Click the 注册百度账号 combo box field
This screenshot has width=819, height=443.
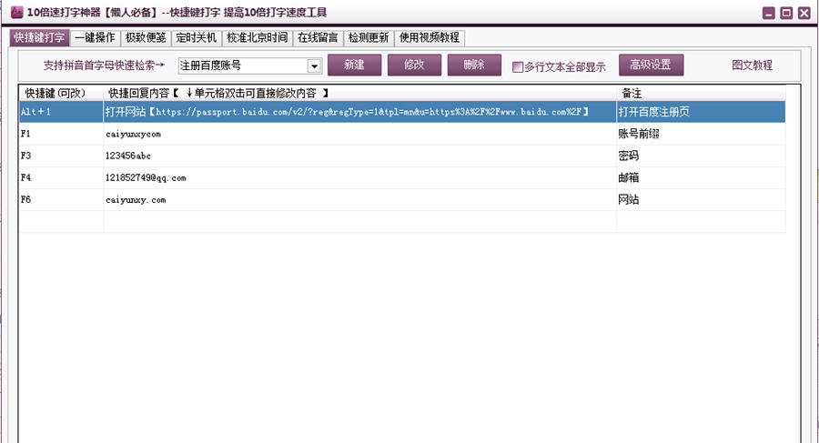(249, 65)
